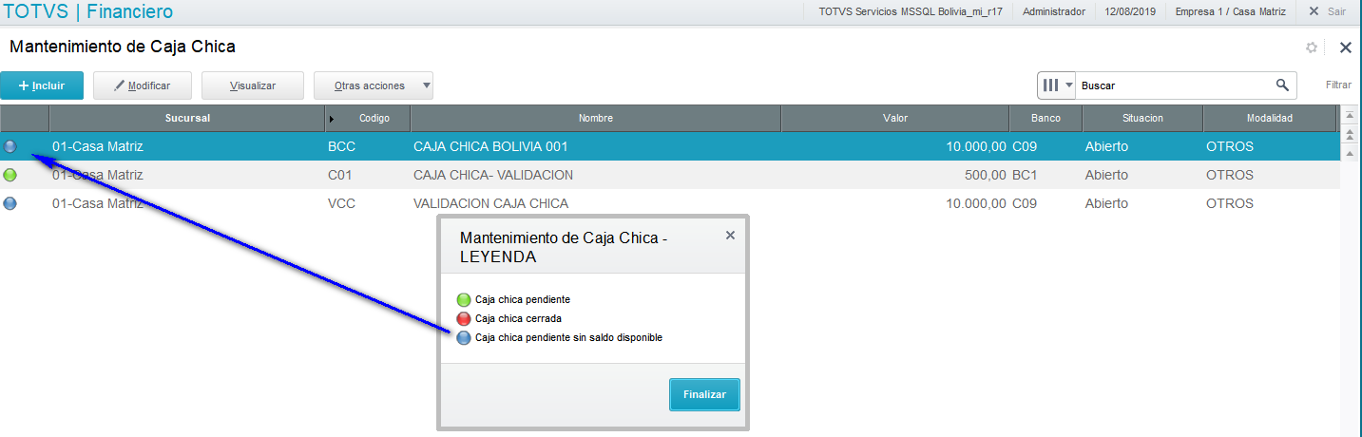
Task: Click Finalizar in the legend dialog
Action: point(704,394)
